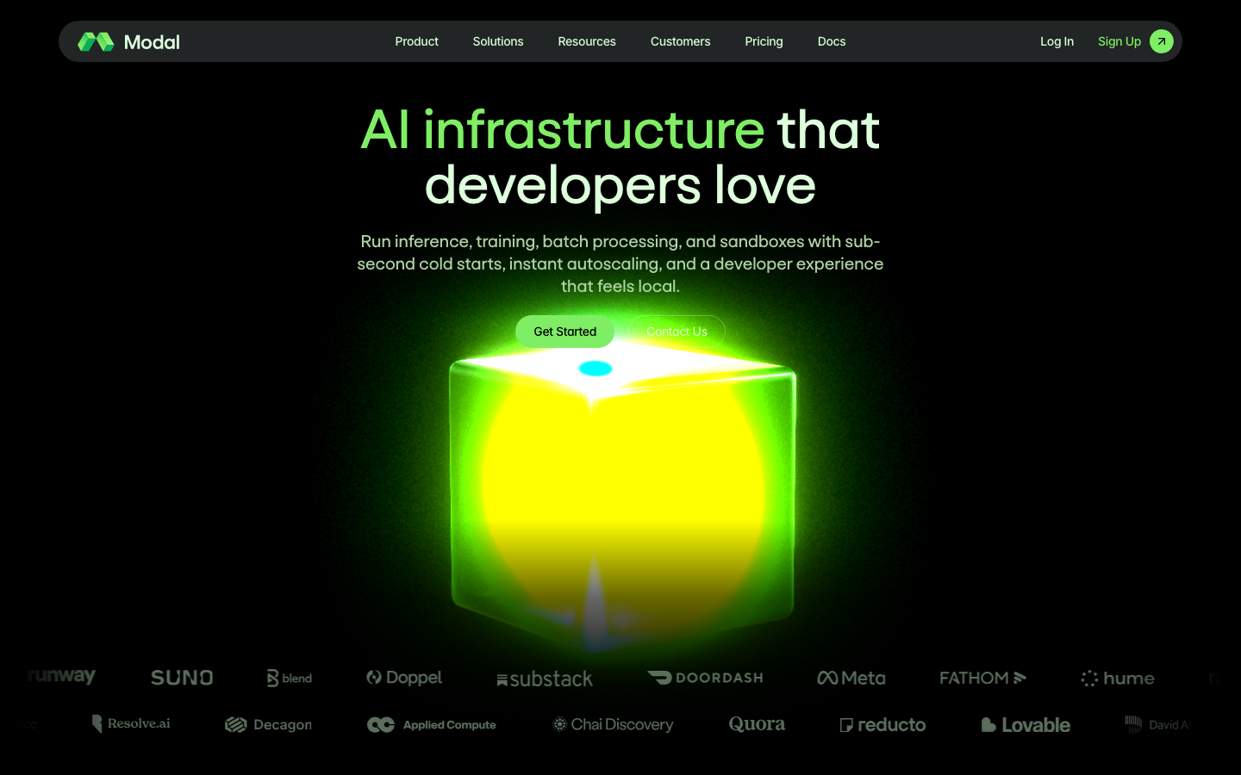This screenshot has height=775, width=1241.
Task: Open the Pricing page
Action: (764, 41)
